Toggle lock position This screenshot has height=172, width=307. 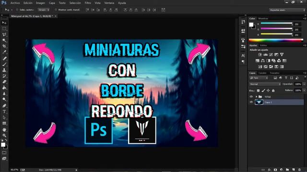[268, 90]
